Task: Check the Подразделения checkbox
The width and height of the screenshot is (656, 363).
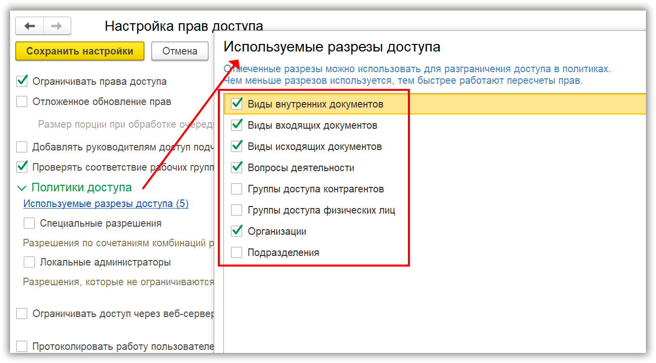Action: (237, 252)
